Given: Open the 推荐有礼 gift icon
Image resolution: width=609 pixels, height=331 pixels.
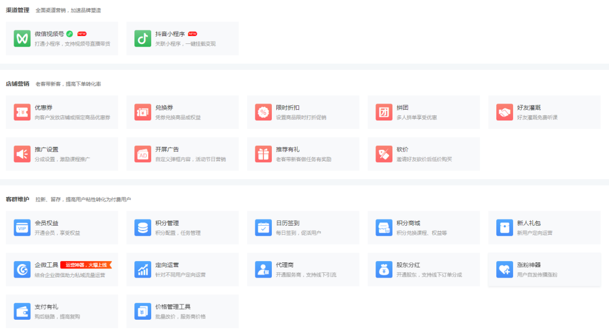Looking at the screenshot, I should point(263,153).
